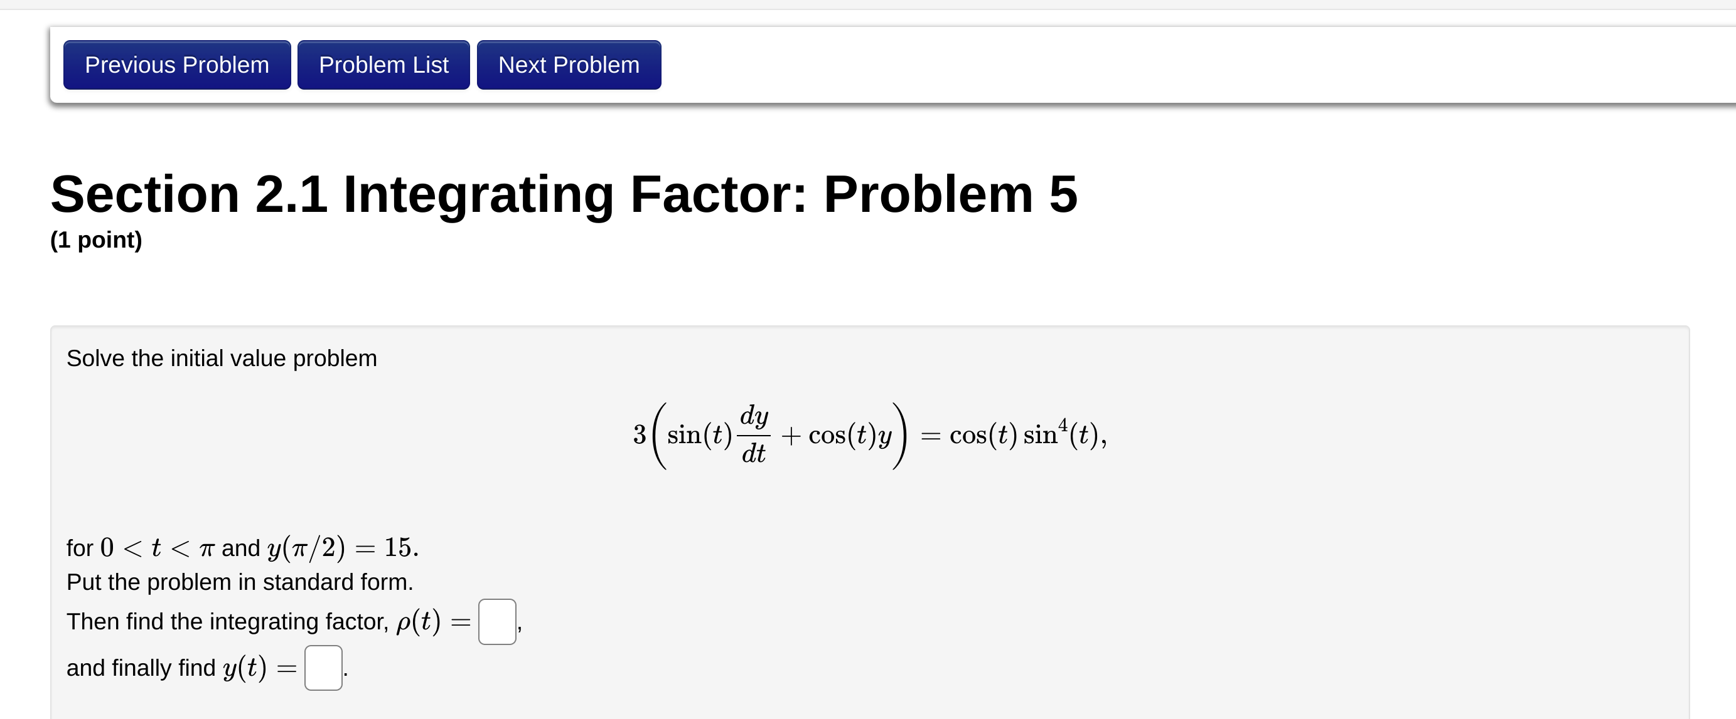Advance to Problem 6 via Next Problem

[568, 65]
